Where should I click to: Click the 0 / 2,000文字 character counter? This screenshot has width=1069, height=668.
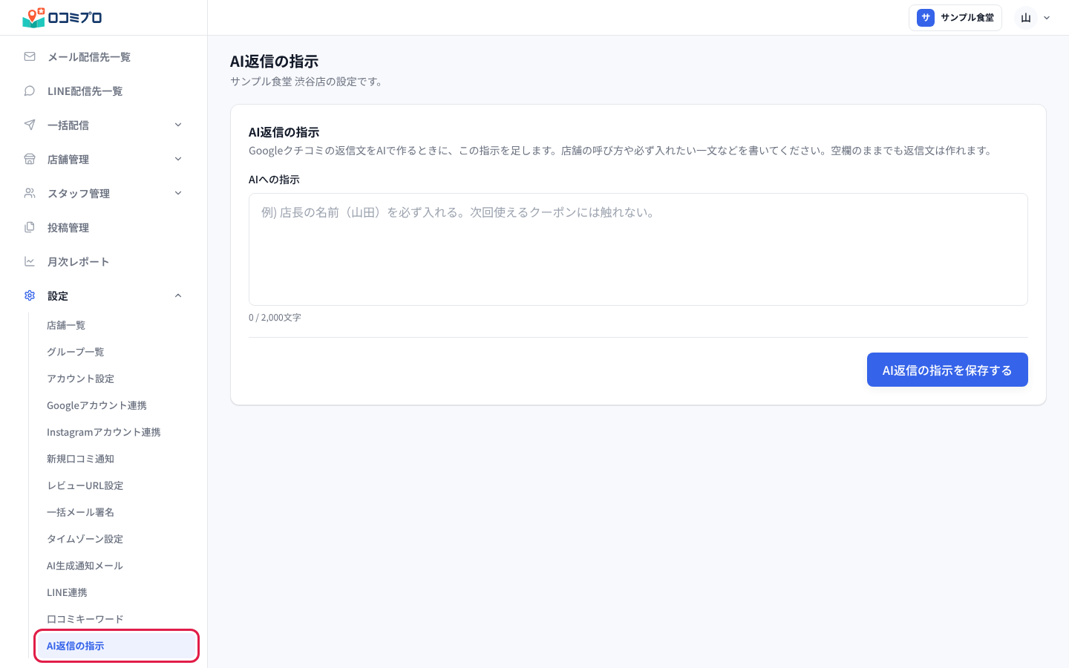click(275, 318)
